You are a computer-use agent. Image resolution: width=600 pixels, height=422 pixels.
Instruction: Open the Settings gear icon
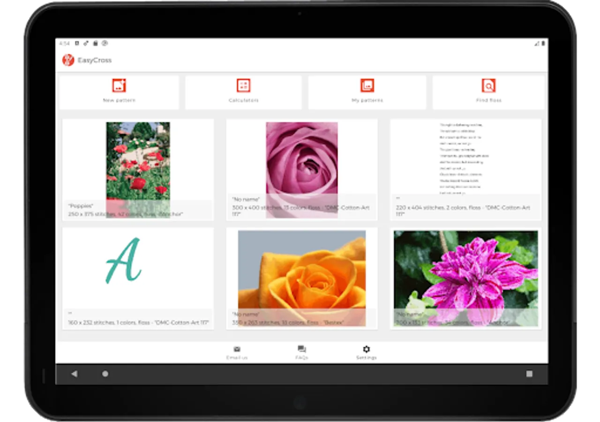(x=367, y=349)
